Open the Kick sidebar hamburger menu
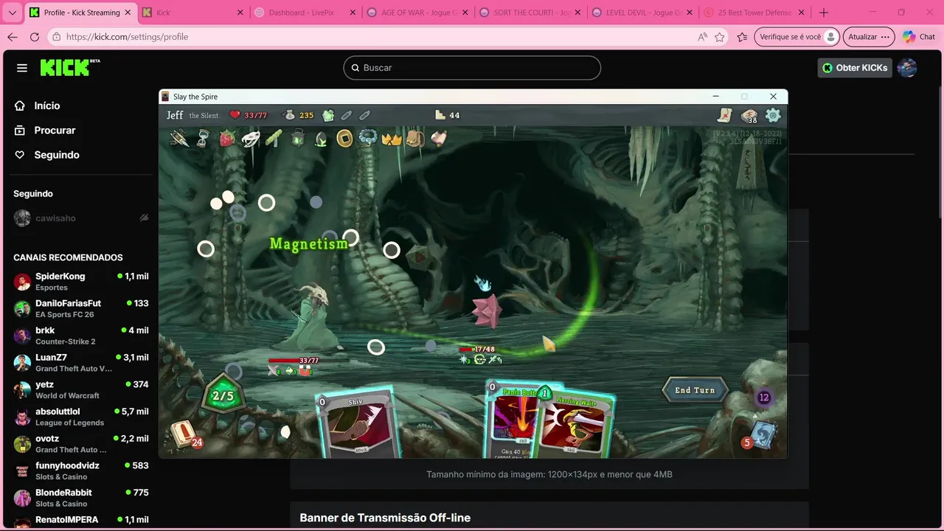 pyautogui.click(x=22, y=68)
